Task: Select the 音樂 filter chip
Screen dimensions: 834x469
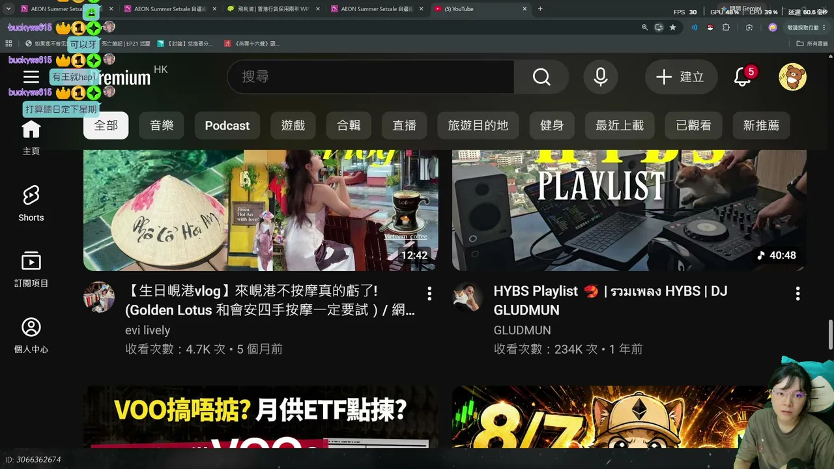Action: pyautogui.click(x=162, y=126)
